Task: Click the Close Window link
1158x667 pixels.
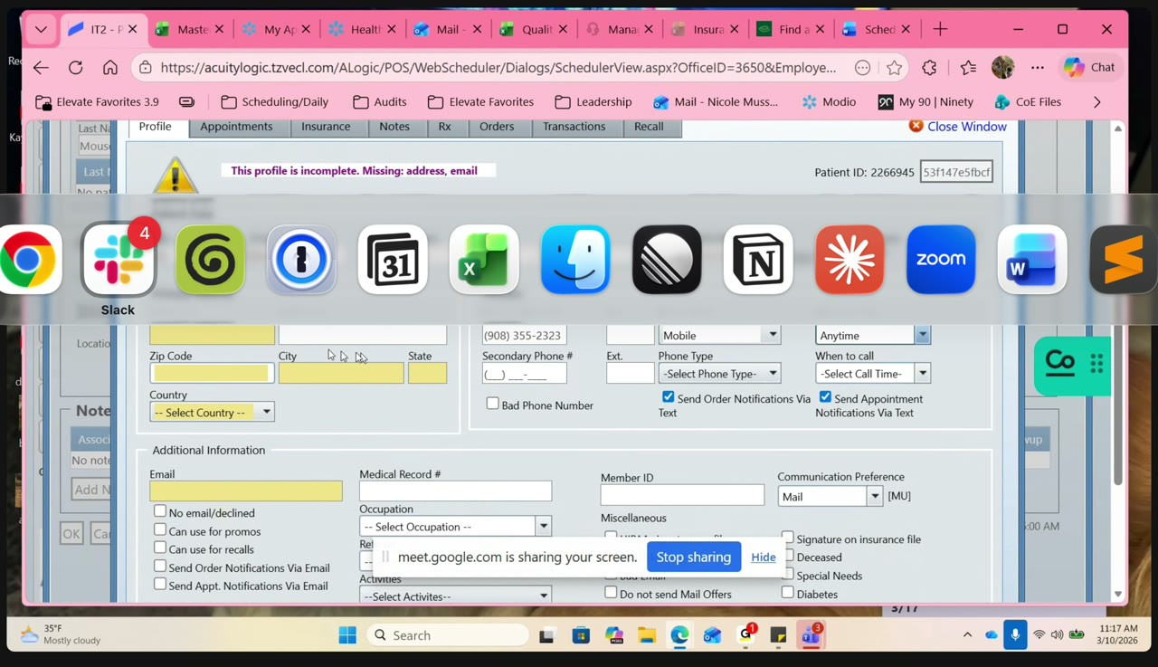Action: coord(966,127)
